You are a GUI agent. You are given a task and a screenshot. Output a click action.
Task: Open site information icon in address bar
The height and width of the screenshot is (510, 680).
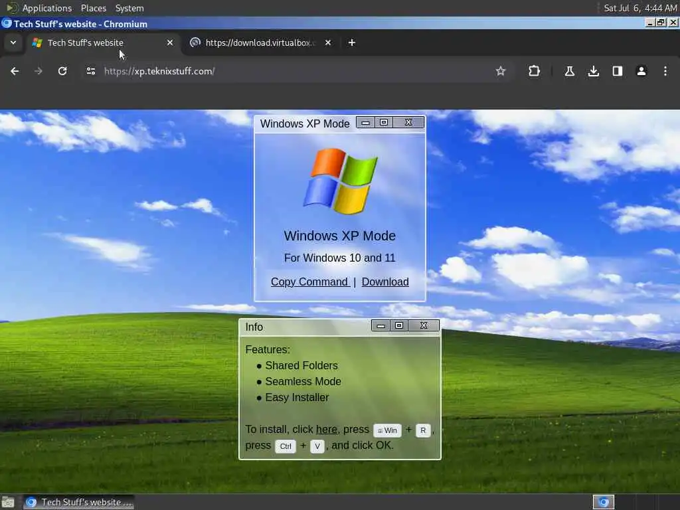coord(90,71)
